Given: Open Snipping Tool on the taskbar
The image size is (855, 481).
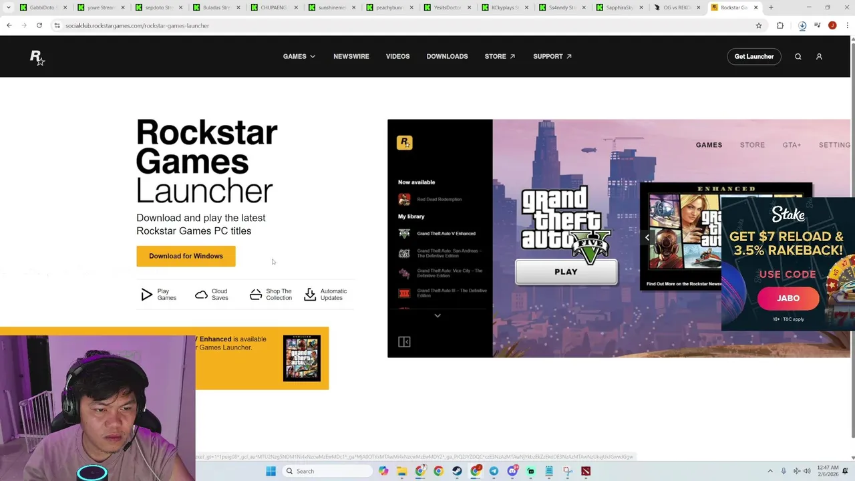Looking at the screenshot, I should coord(567,471).
